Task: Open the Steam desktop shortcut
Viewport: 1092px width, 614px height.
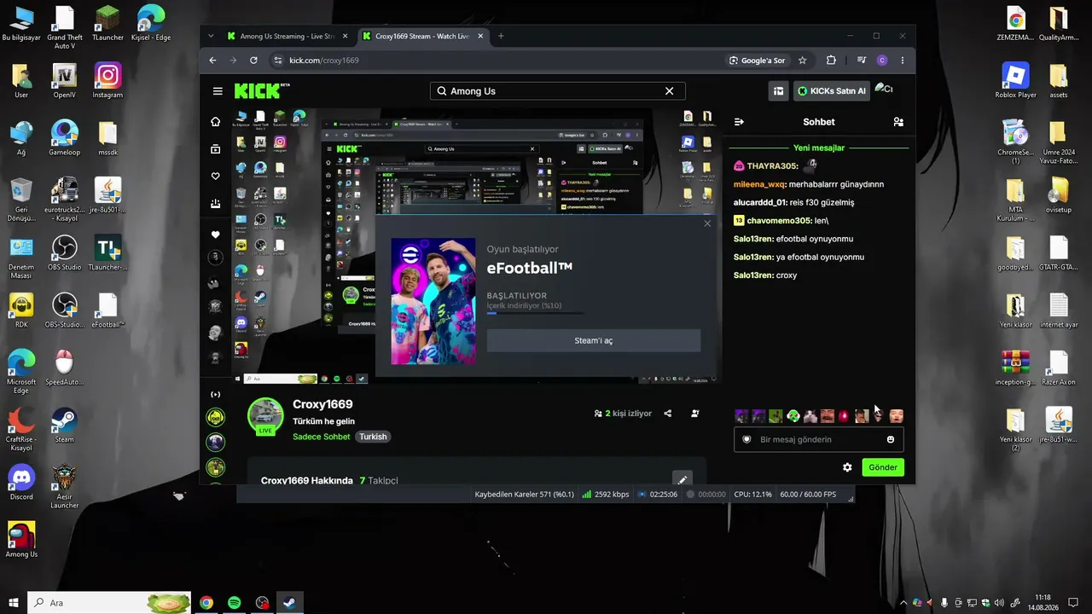Action: pyautogui.click(x=64, y=426)
